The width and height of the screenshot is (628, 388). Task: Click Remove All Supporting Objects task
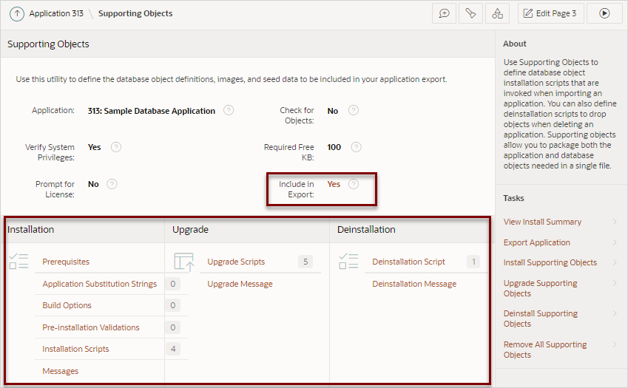click(x=545, y=350)
